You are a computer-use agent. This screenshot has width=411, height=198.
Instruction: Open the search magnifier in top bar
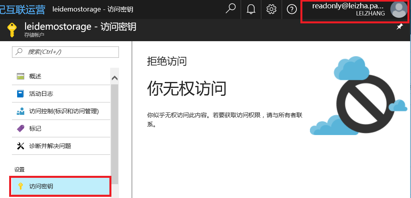click(231, 9)
